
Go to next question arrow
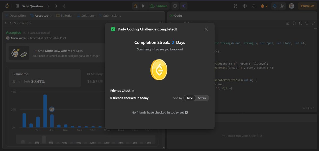(56, 6)
